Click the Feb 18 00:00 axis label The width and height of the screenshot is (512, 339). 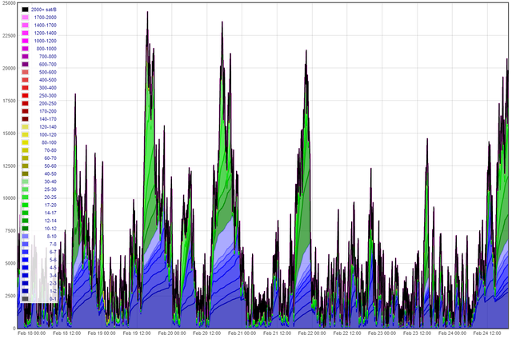pyautogui.click(x=32, y=333)
